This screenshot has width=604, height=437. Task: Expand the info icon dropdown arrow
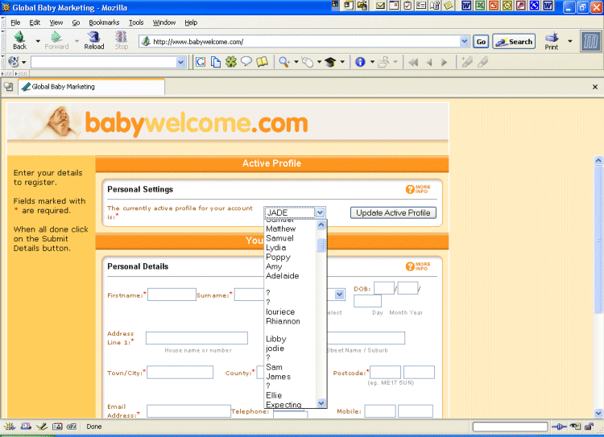coord(372,62)
